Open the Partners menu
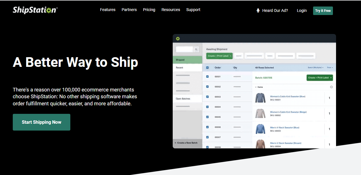The height and width of the screenshot is (175, 361). 129,10
